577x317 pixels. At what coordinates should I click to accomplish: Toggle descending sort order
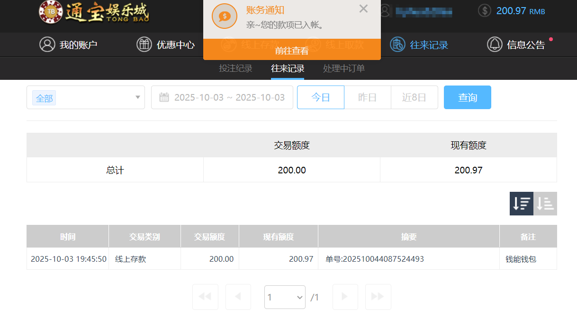[521, 203]
